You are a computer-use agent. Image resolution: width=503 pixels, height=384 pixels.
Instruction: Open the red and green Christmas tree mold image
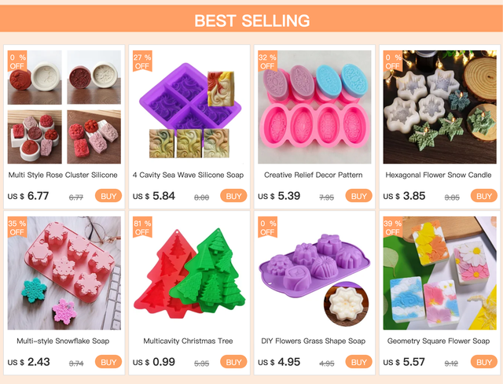coord(189,273)
